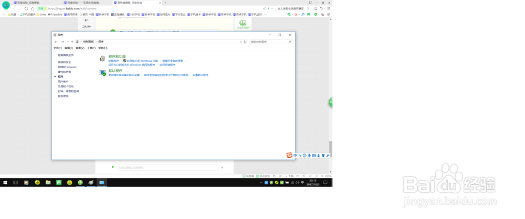Click 如何安装程序 link
The width and height of the screenshot is (525, 219).
click(x=167, y=65)
